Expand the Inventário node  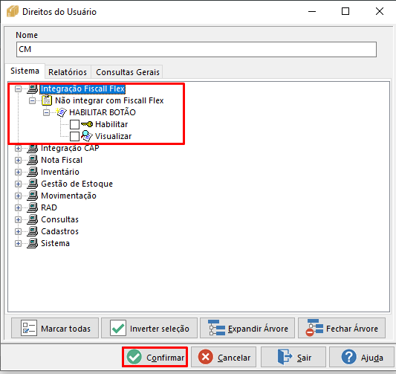coord(18,172)
